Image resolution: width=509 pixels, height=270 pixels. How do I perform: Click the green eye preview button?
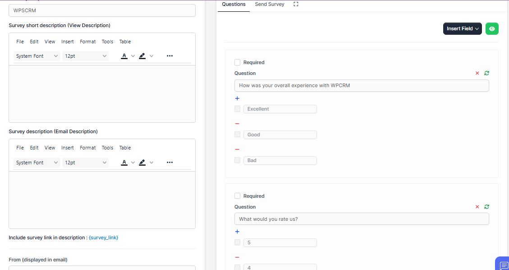click(x=492, y=29)
